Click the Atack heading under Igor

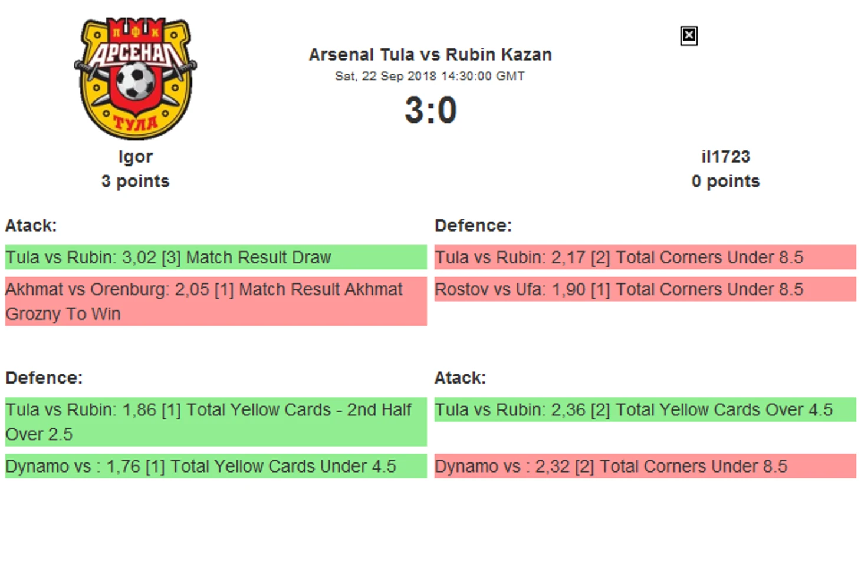31,225
